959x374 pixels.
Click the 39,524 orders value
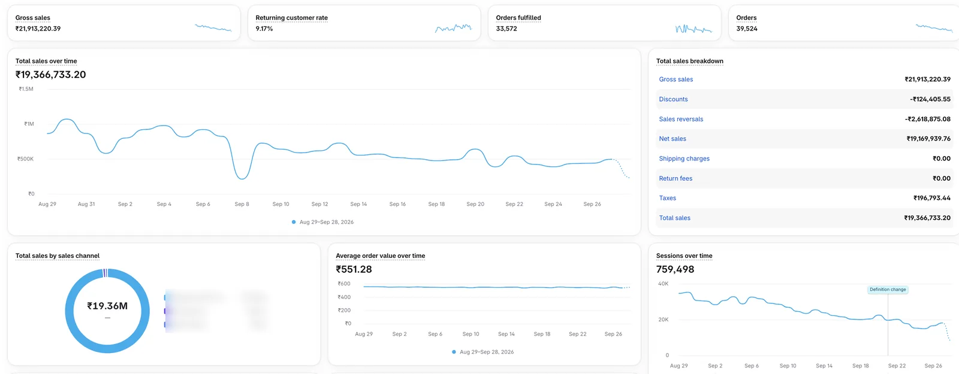747,29
